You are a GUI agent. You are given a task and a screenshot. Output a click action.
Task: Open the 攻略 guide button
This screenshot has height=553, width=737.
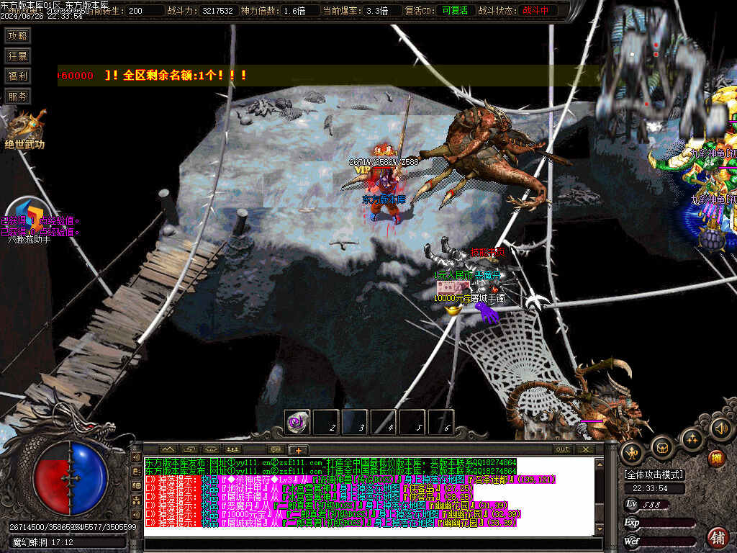tap(17, 36)
